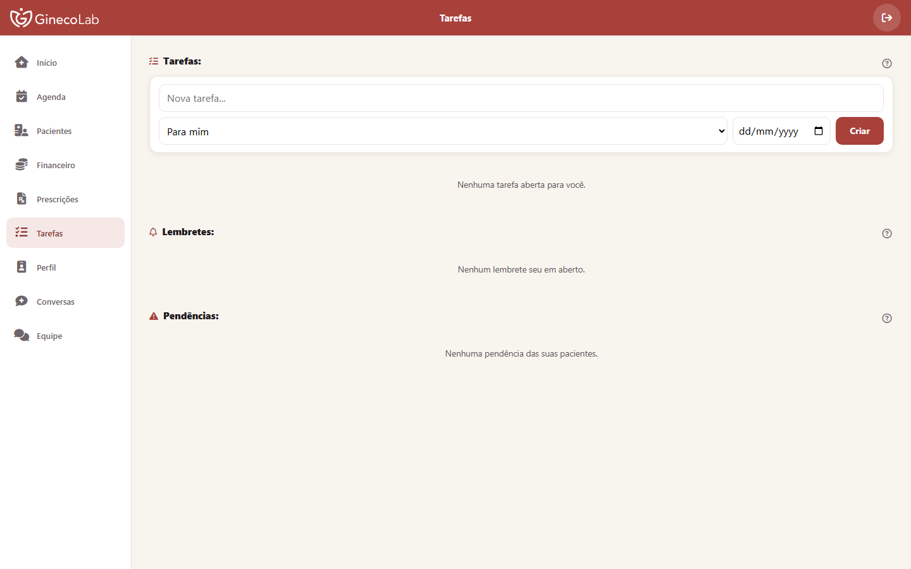Click the 'Pendências:' section heading

click(191, 316)
